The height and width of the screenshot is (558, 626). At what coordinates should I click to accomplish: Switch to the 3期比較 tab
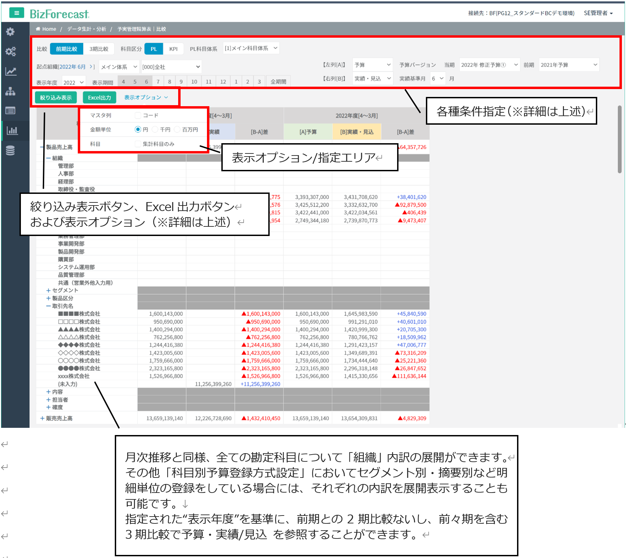[99, 49]
